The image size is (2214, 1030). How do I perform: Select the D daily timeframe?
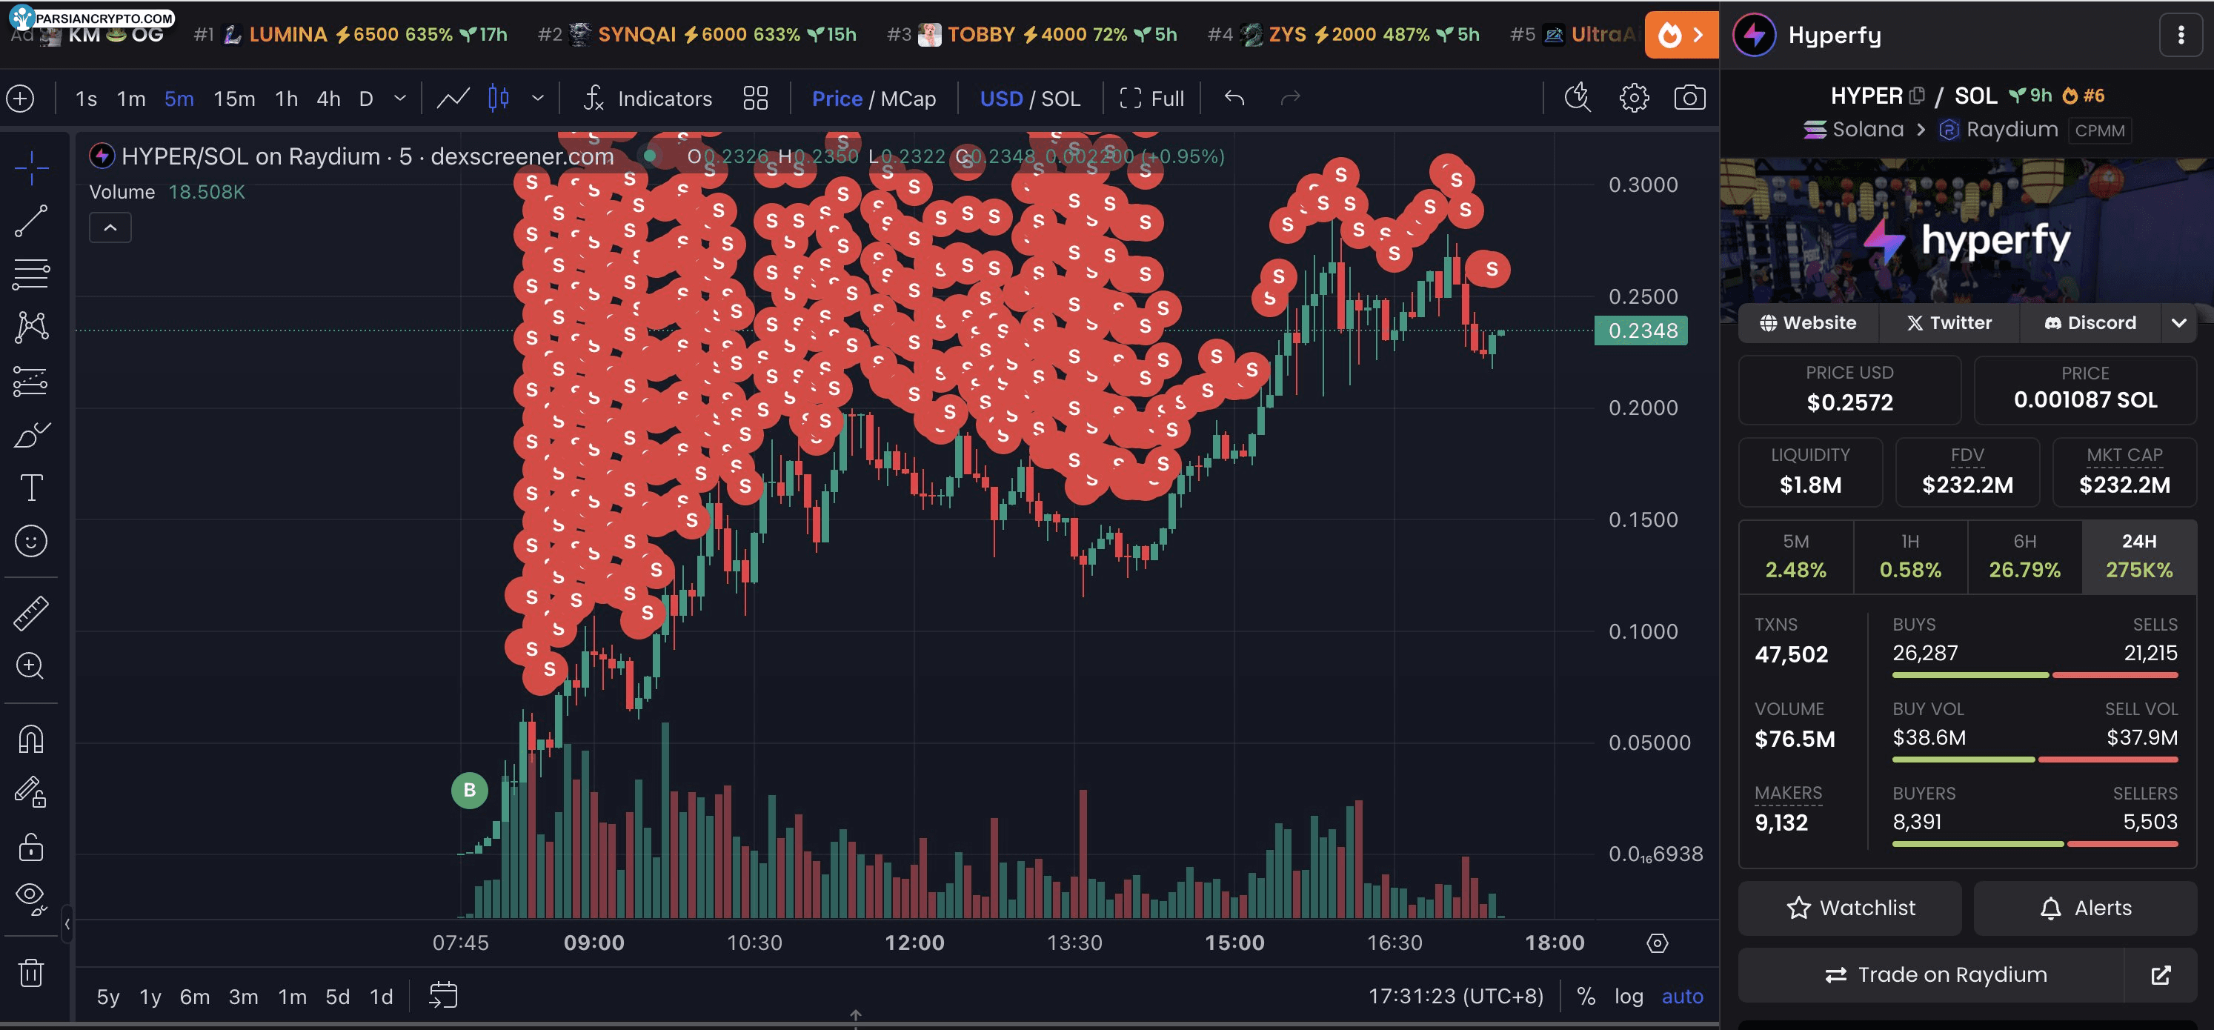pos(366,99)
